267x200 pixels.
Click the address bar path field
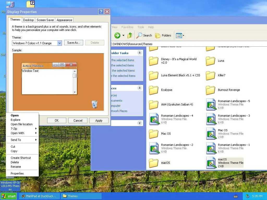pos(189,44)
